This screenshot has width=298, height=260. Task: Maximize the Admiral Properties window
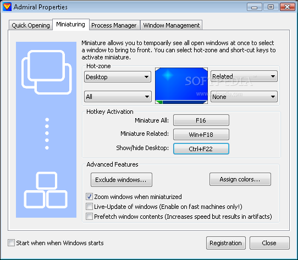pos(271,7)
